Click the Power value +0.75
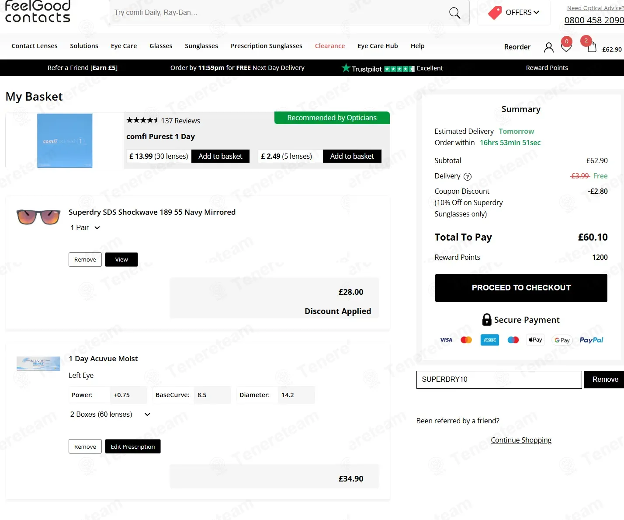Screen dimensions: 624x520 coord(122,395)
